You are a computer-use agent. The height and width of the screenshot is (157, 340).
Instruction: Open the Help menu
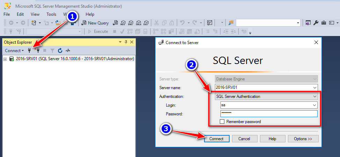click(90, 14)
